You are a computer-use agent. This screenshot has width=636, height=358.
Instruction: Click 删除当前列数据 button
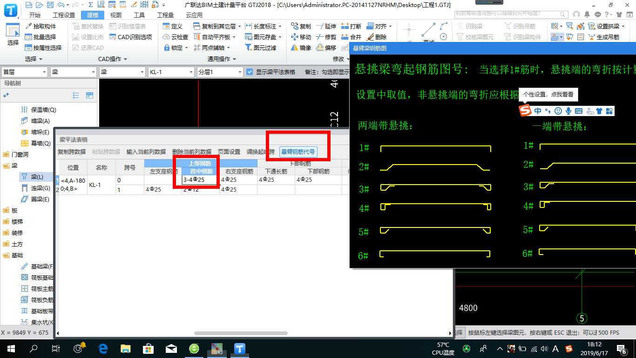(191, 152)
